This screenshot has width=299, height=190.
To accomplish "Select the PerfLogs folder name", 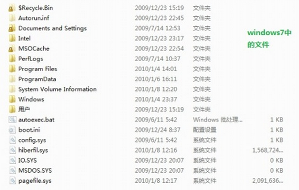I will click(x=31, y=59).
